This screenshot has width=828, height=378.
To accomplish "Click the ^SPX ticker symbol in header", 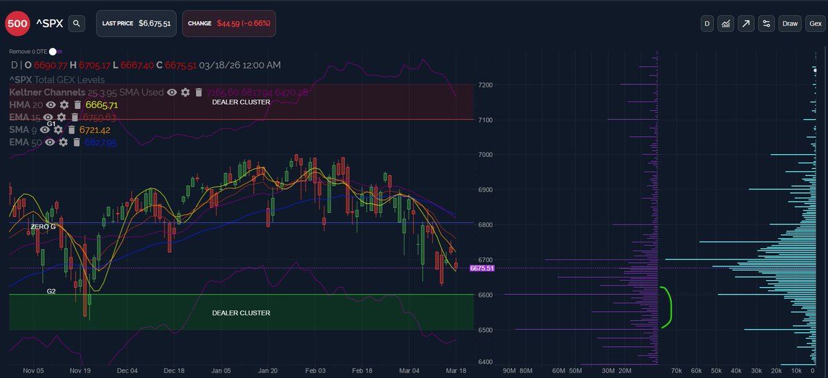I will click(49, 23).
